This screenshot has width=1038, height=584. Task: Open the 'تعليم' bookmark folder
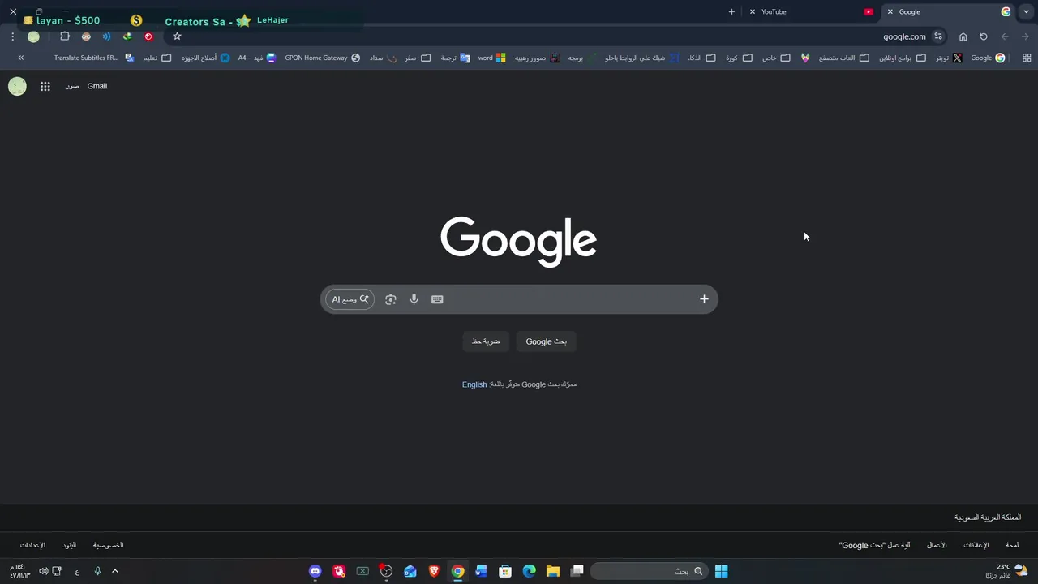157,58
